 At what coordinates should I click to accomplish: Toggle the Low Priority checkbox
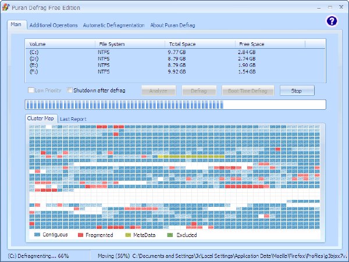[31, 90]
